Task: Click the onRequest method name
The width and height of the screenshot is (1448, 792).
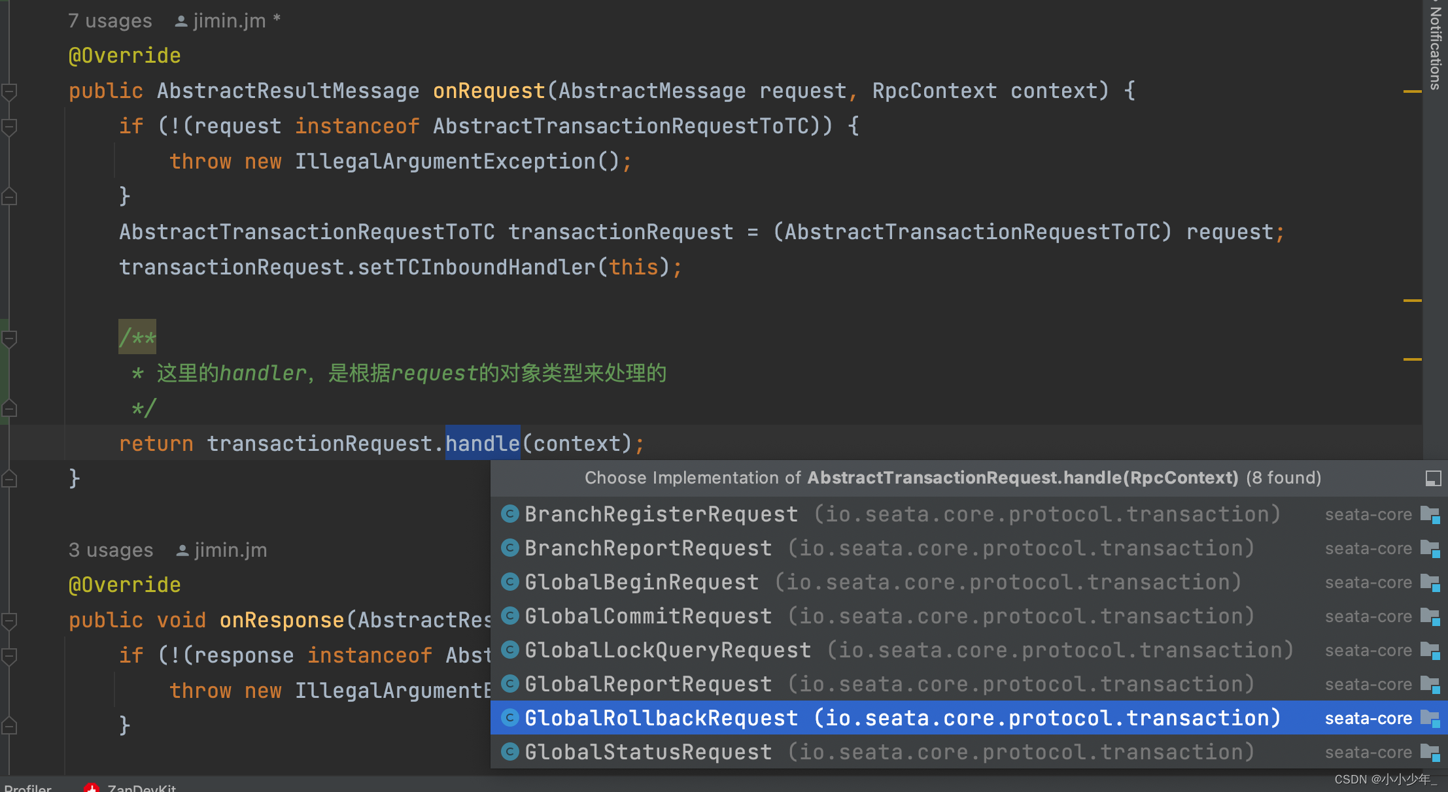Action: pos(489,91)
